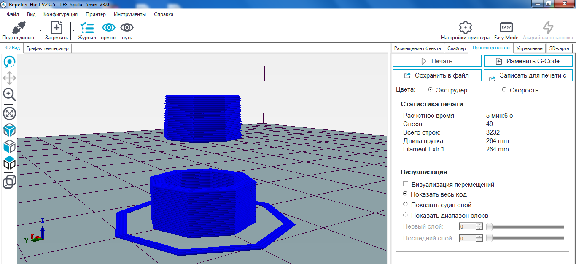Click the Изменить G-Code button
Screen dimensions: 576x264
tap(528, 61)
